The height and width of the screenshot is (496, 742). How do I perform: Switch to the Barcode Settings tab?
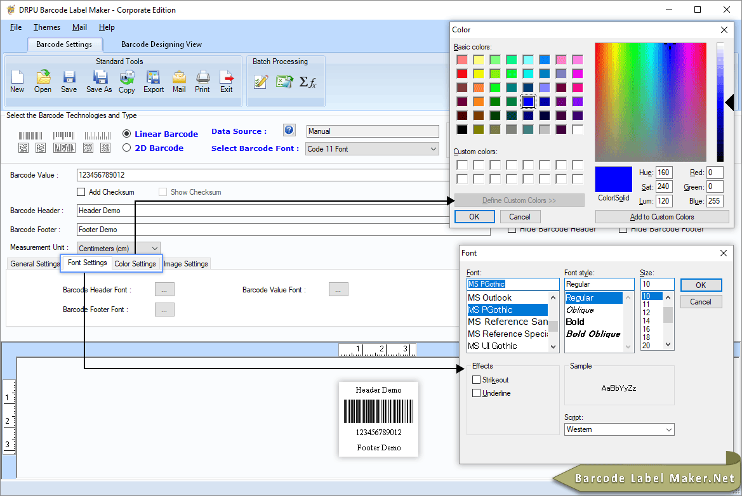[x=64, y=44]
